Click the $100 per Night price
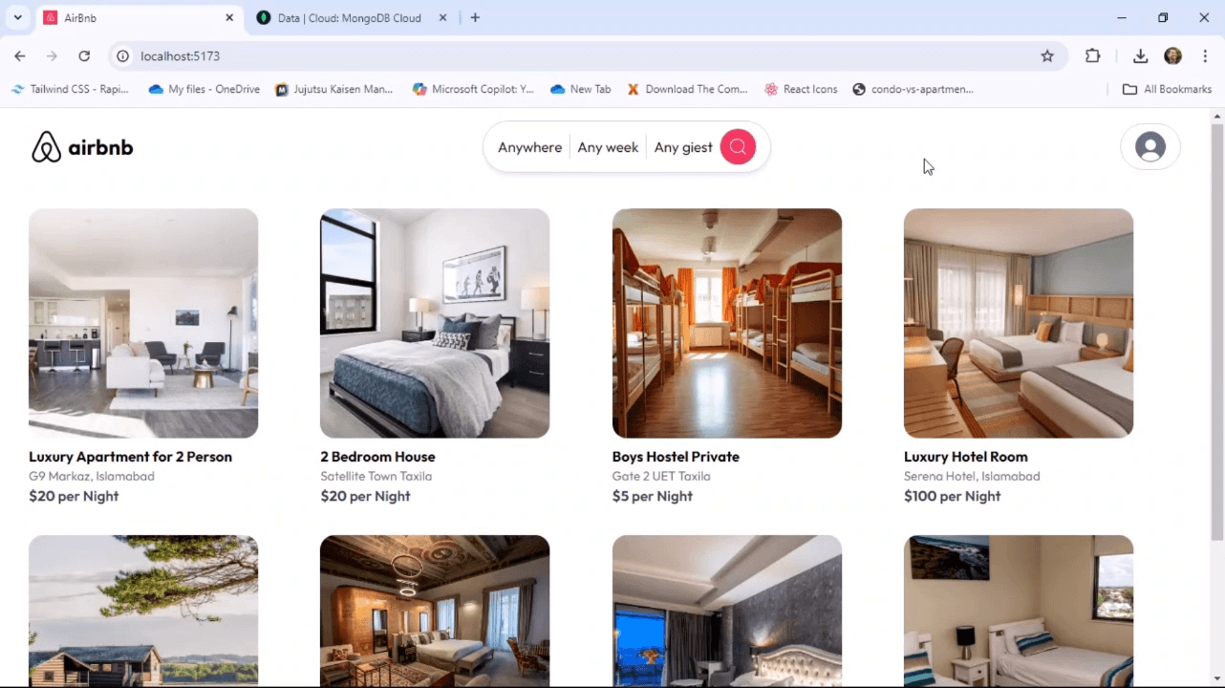Image resolution: width=1225 pixels, height=688 pixels. [953, 496]
